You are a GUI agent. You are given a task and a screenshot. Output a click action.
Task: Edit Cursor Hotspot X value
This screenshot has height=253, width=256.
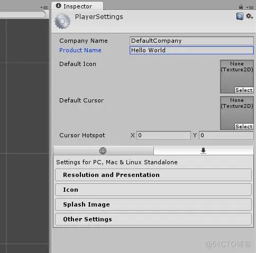click(x=163, y=135)
